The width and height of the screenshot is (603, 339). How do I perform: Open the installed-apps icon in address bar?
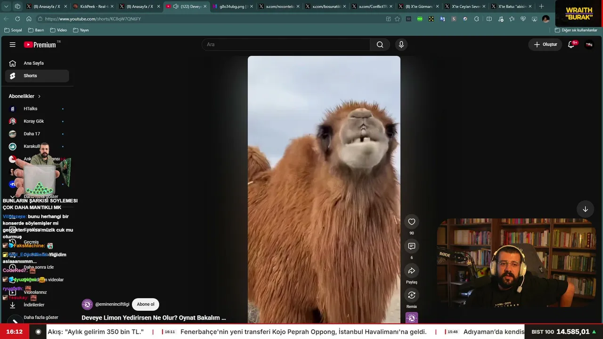388,19
